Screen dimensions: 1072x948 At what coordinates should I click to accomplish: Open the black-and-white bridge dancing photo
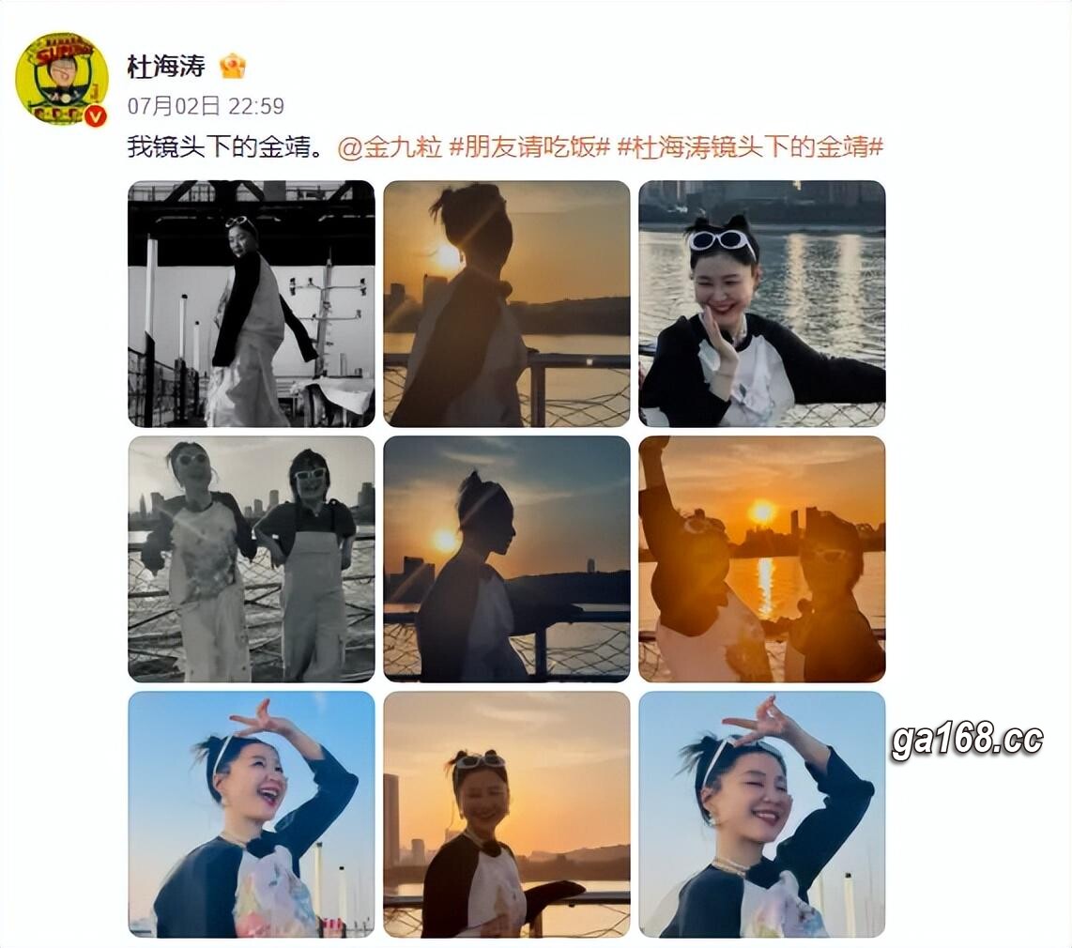252,304
